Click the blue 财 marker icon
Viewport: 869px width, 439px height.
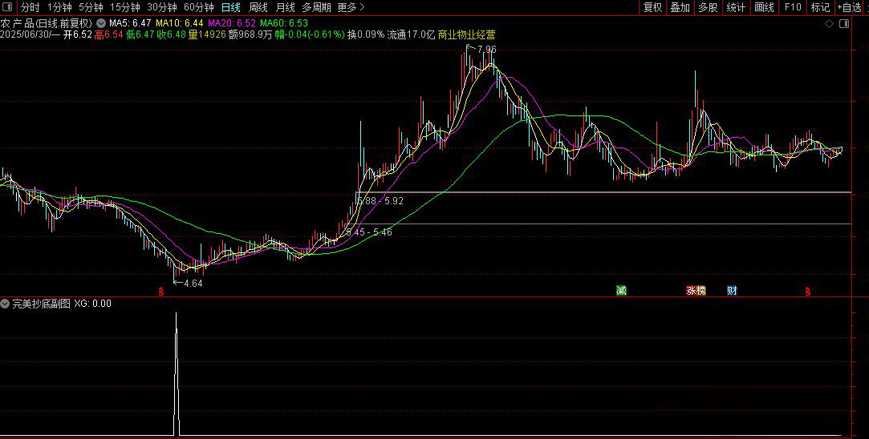732,291
